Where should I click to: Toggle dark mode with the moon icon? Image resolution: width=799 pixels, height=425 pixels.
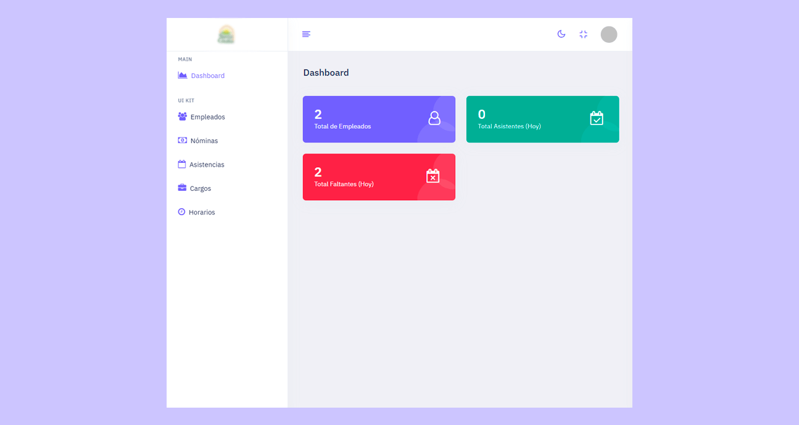click(x=561, y=34)
